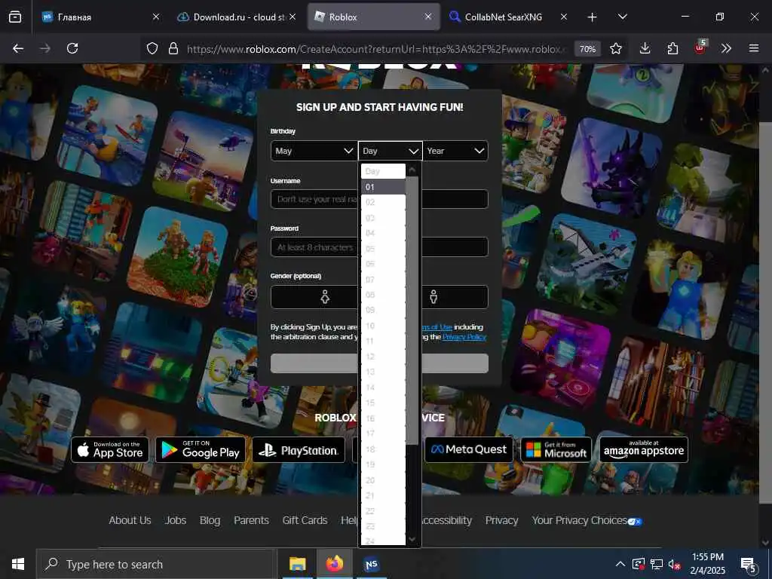Switch to the Download.ru cloud tab

click(237, 17)
